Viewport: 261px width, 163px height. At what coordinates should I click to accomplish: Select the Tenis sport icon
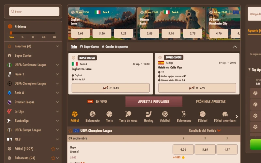coord(109,114)
